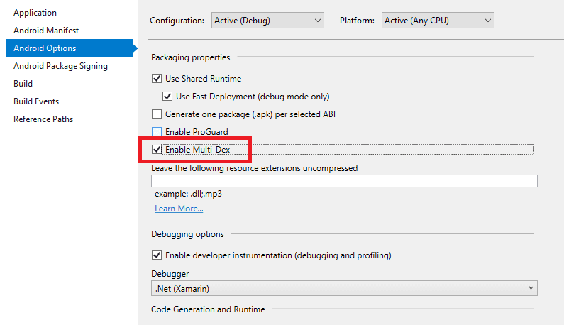Click the Configuration dropdown arrow

click(317, 21)
